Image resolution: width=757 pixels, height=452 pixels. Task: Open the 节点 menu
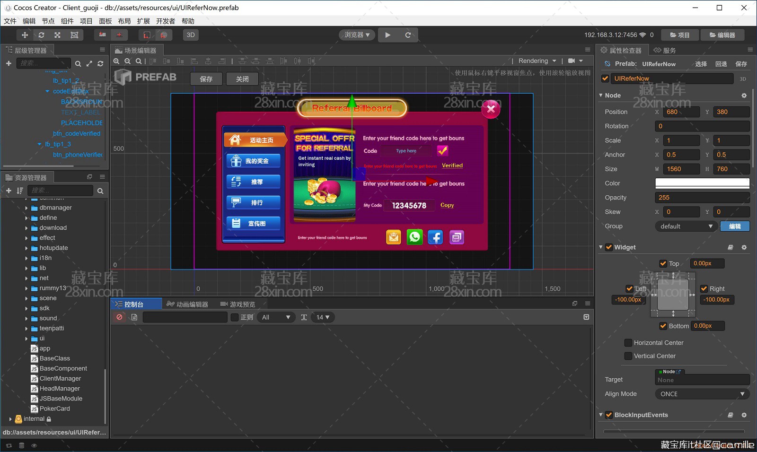(x=48, y=21)
